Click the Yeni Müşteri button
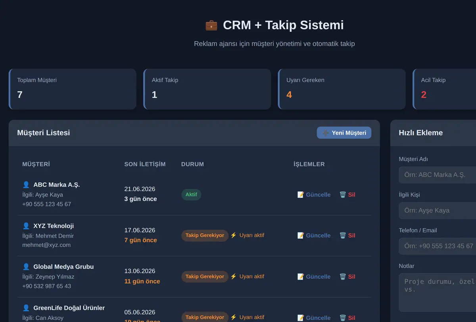Viewport: 476px width, 322px height. pyautogui.click(x=344, y=133)
